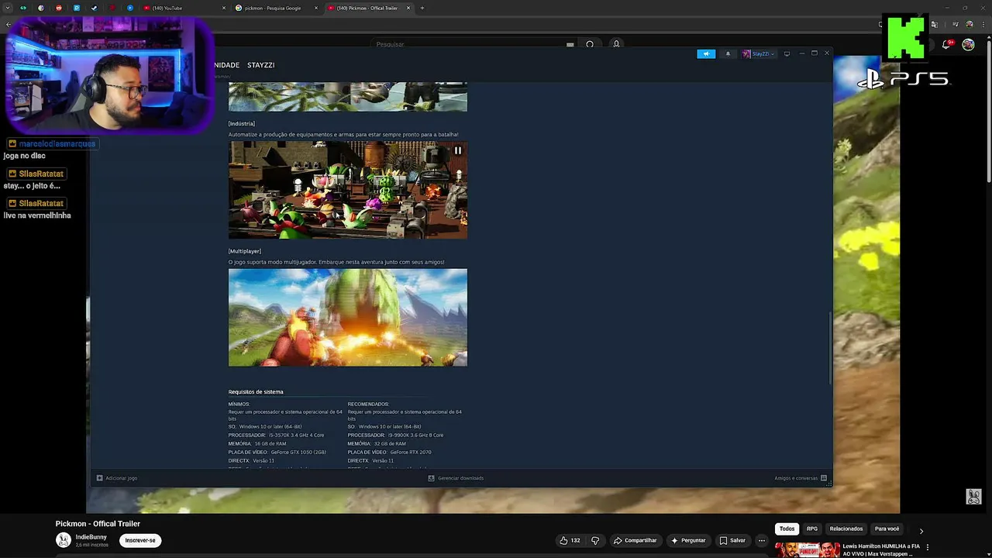Viewport: 992px width, 558px height.
Task: Select the Requisitos de sistema heading
Action: (256, 392)
